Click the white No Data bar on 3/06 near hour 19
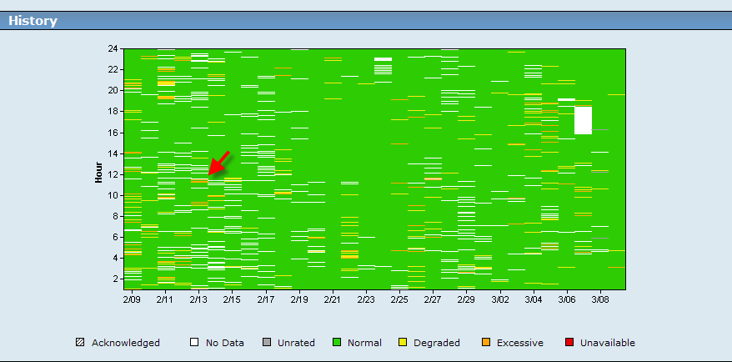 click(x=566, y=99)
